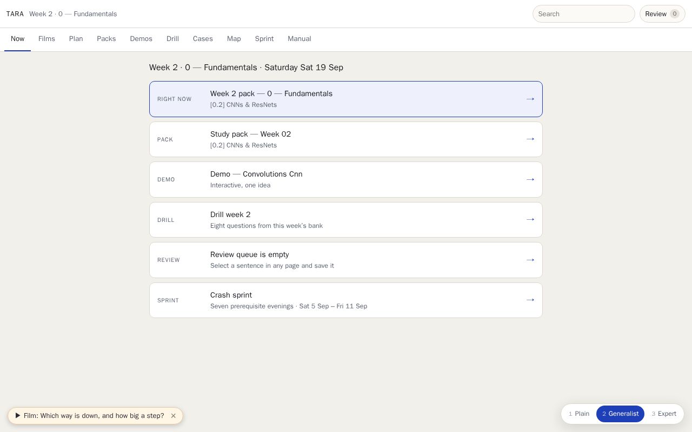The width and height of the screenshot is (692, 432).
Task: Open the Sprint tab
Action: coord(264,39)
